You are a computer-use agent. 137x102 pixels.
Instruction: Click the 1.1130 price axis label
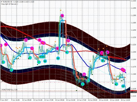(x=134, y=89)
